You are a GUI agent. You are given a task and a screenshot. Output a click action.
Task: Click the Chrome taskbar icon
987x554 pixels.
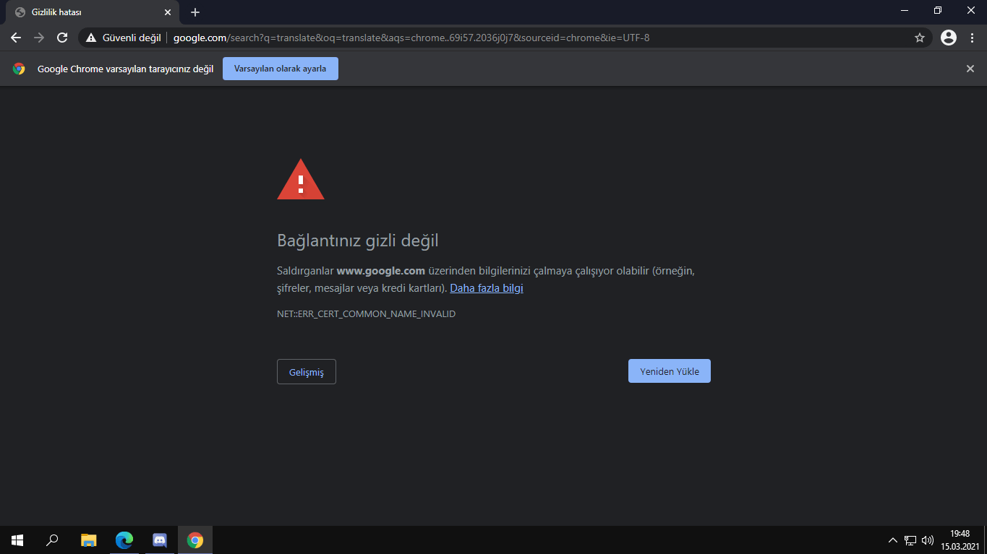click(x=195, y=540)
